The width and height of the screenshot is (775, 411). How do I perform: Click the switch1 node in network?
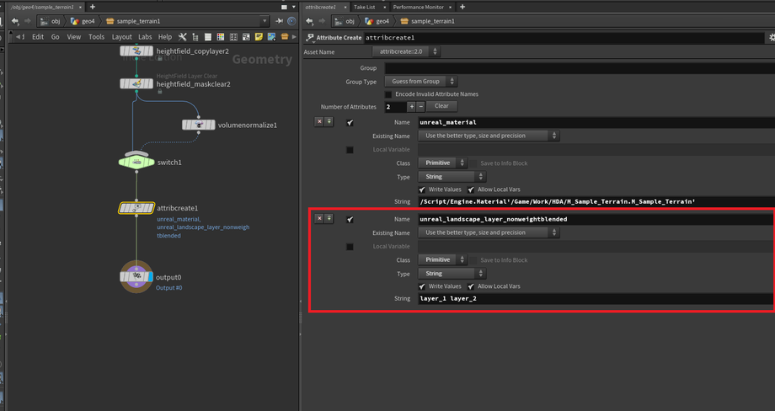136,162
